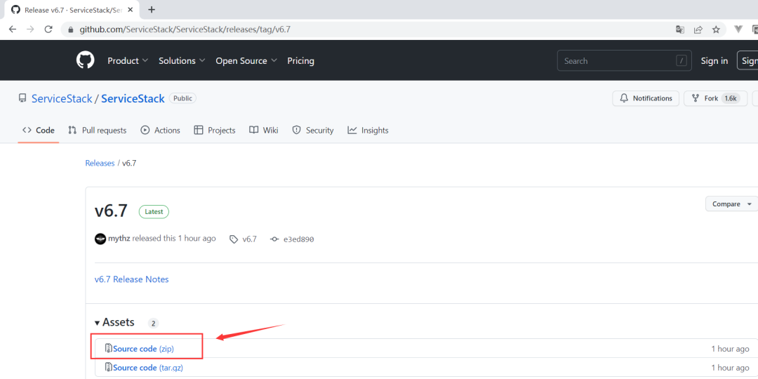Select the Code tab
758x379 pixels.
pyautogui.click(x=39, y=130)
